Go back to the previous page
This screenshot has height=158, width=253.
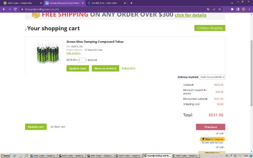click(x=4, y=9)
